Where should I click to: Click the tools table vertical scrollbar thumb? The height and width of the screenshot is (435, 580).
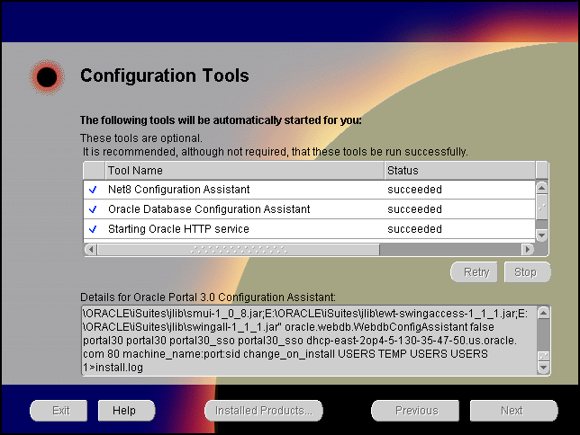pyautogui.click(x=542, y=207)
